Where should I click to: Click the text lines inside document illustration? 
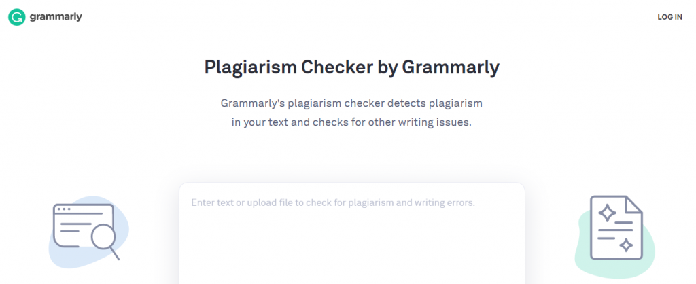(615, 230)
